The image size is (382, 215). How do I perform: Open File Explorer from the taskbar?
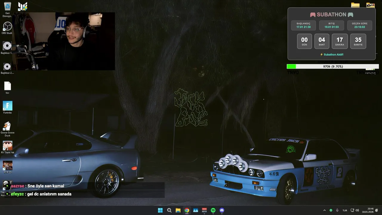point(178,210)
